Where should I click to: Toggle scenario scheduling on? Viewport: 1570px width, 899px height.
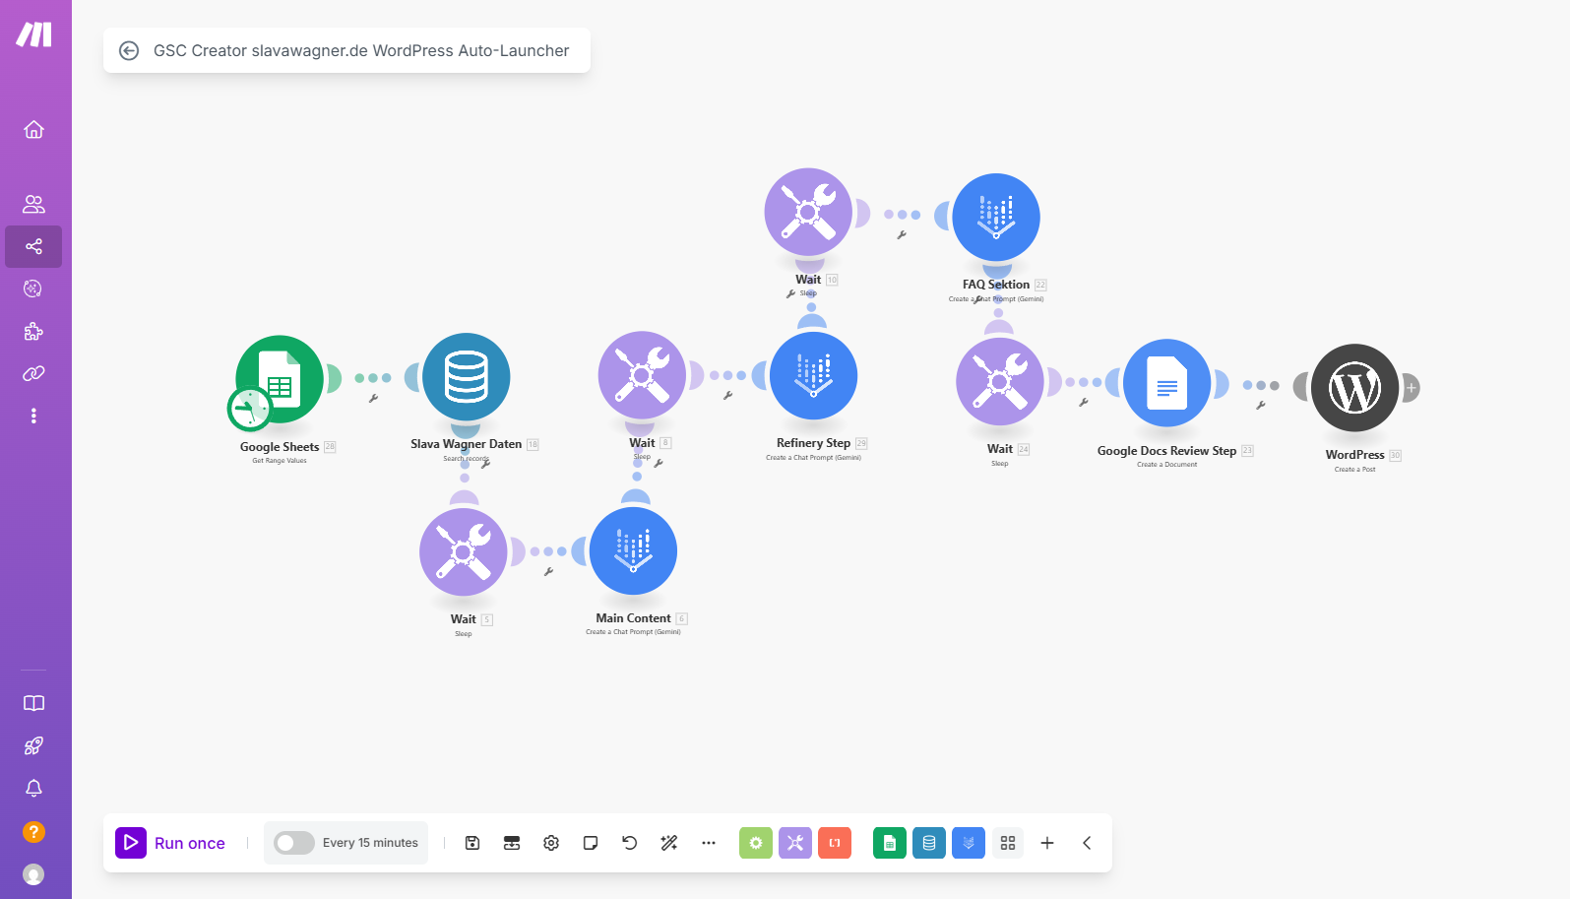click(x=294, y=843)
